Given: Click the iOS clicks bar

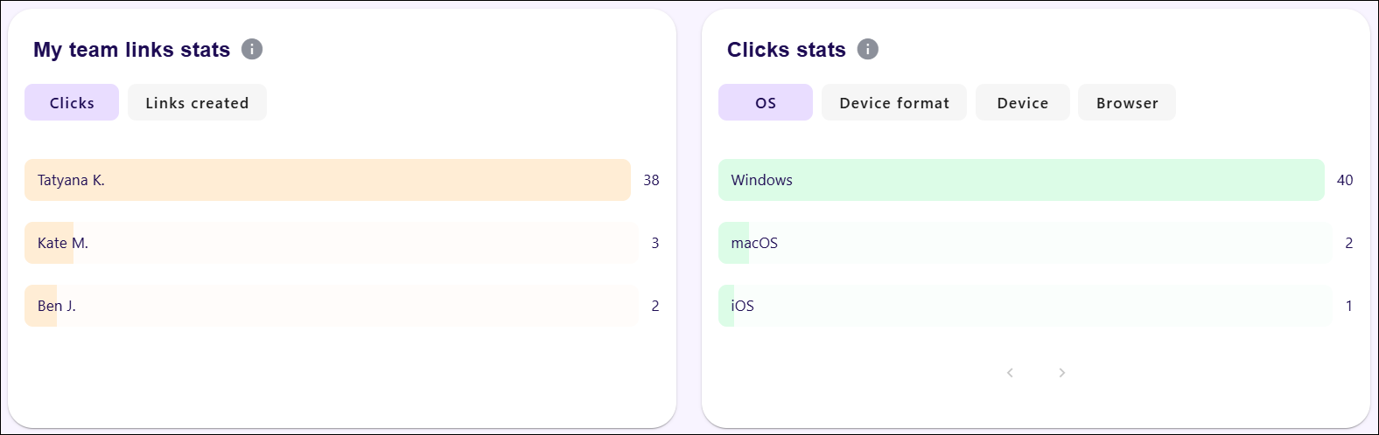Looking at the screenshot, I should coord(1024,306).
